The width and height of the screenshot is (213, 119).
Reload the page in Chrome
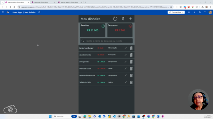pos(10,7)
